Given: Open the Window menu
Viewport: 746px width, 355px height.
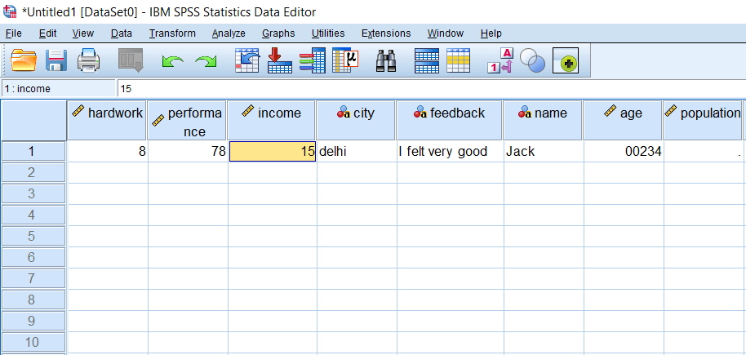Looking at the screenshot, I should point(446,33).
